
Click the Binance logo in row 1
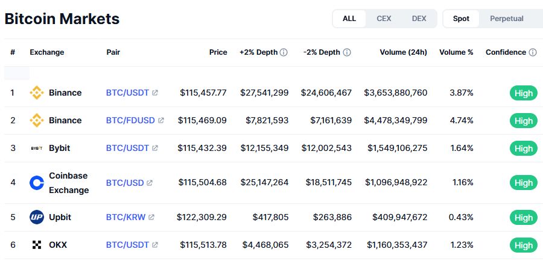pos(37,93)
